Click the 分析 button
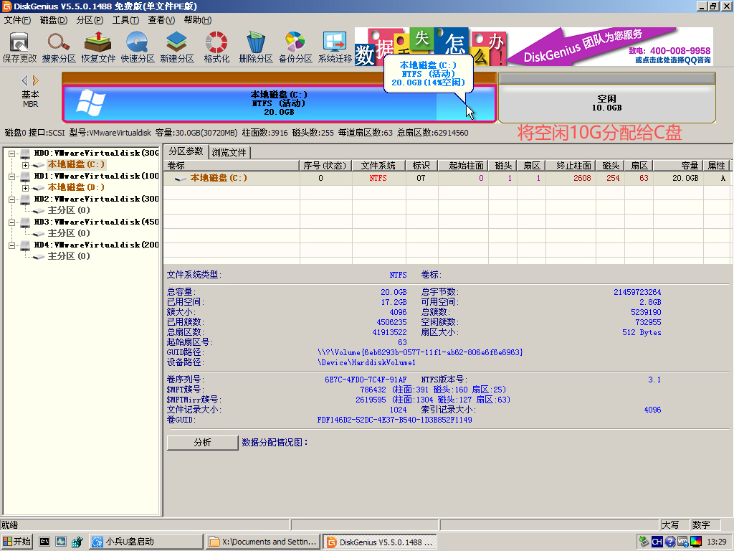 click(202, 443)
